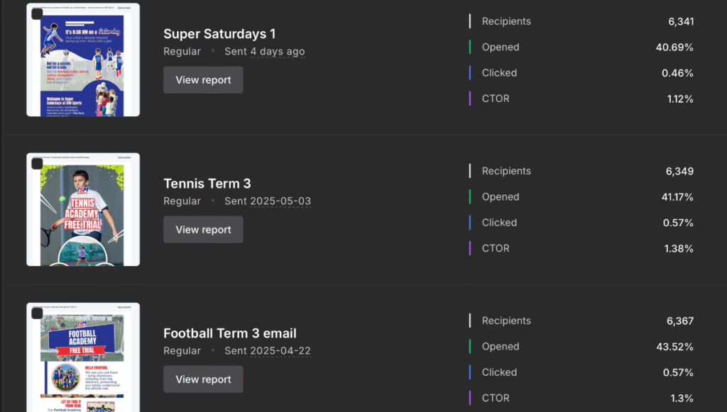Click the 0.46% clicked rate value
This screenshot has width=727, height=412.
pos(677,73)
